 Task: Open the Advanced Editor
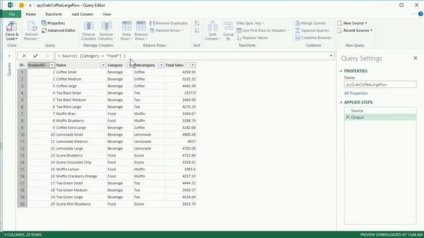[x=58, y=30]
